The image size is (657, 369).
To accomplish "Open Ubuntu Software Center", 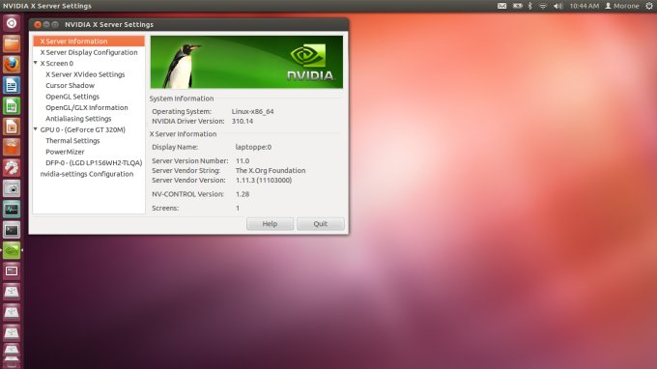I will [12, 147].
